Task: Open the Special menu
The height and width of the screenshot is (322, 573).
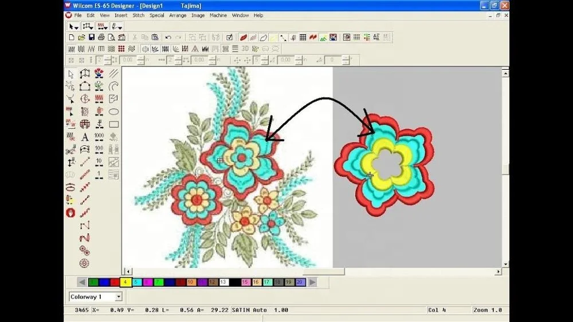Action: pyautogui.click(x=156, y=15)
